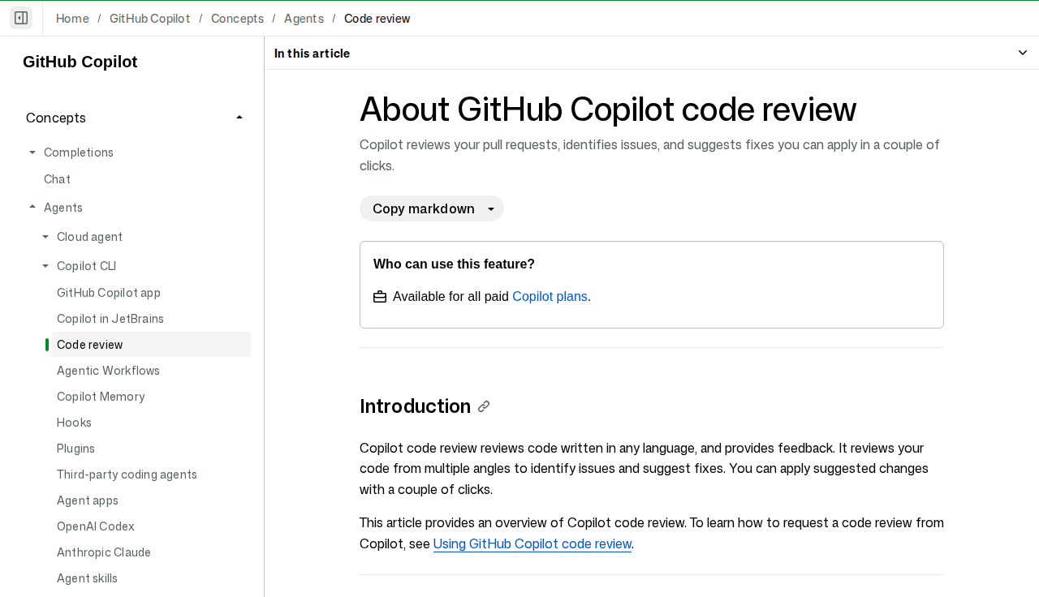Expand the Cloud agent arrow
1039x597 pixels.
tap(45, 237)
